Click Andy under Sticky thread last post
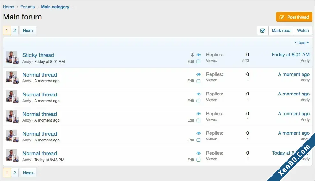This screenshot has width=315, height=181. pyautogui.click(x=305, y=61)
